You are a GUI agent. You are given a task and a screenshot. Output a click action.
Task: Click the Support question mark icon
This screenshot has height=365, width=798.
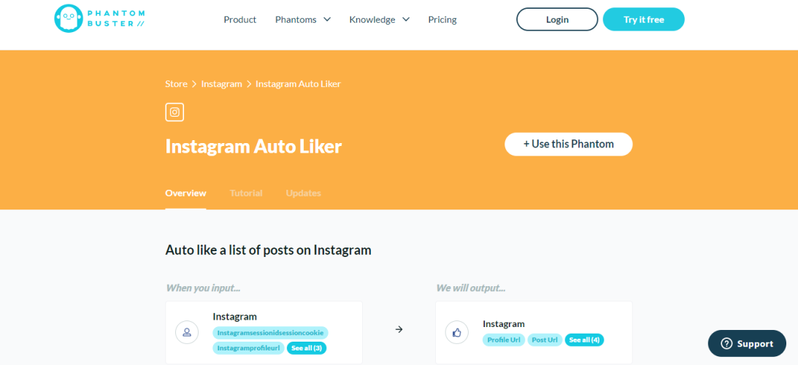726,344
